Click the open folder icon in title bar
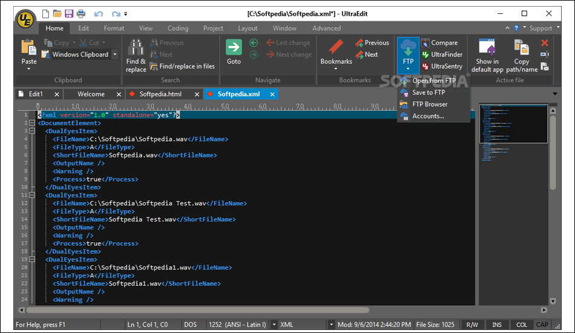The image size is (575, 333). tap(57, 14)
